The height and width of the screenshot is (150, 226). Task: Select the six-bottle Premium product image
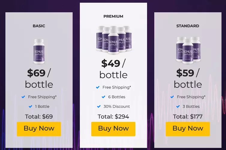tap(113, 40)
